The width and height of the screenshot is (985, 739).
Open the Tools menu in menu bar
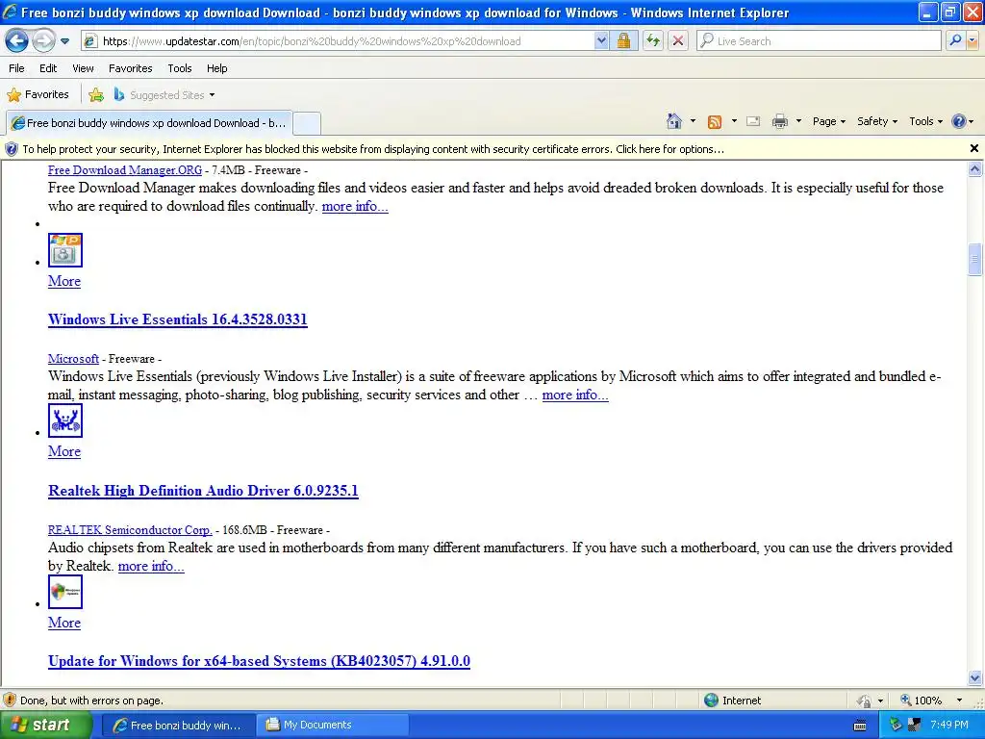point(180,68)
